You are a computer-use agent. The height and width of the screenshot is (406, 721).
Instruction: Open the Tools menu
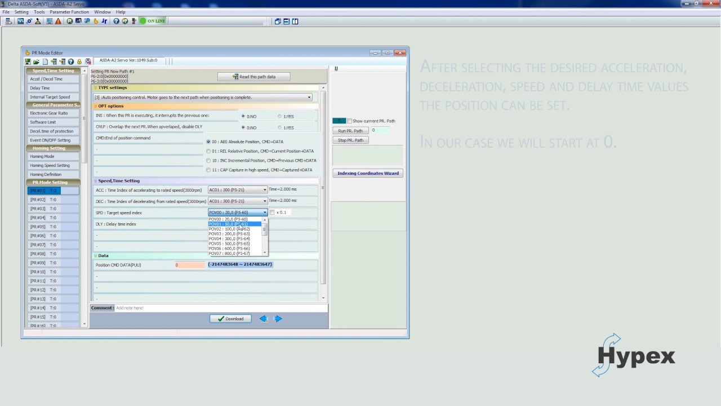(x=39, y=12)
